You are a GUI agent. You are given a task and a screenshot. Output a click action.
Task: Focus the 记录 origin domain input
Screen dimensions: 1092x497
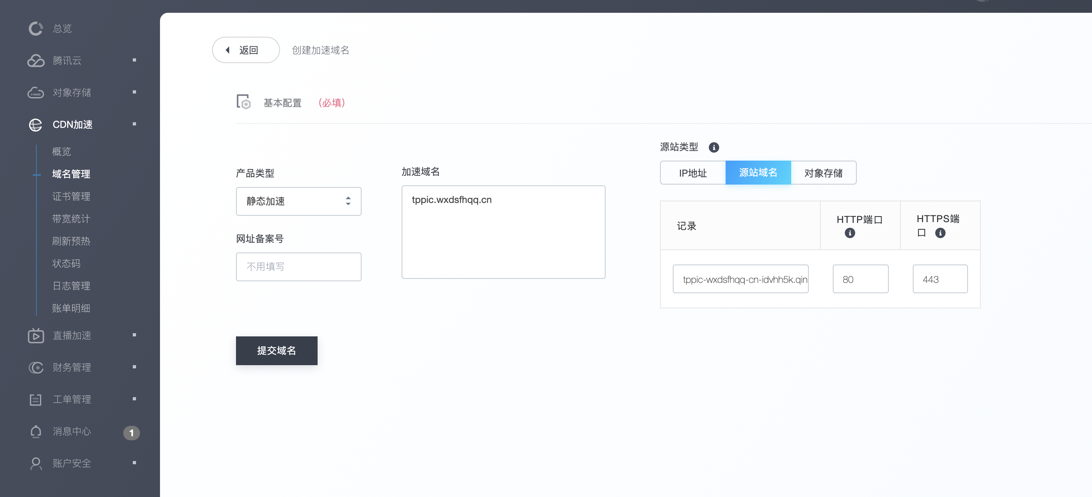pos(740,279)
